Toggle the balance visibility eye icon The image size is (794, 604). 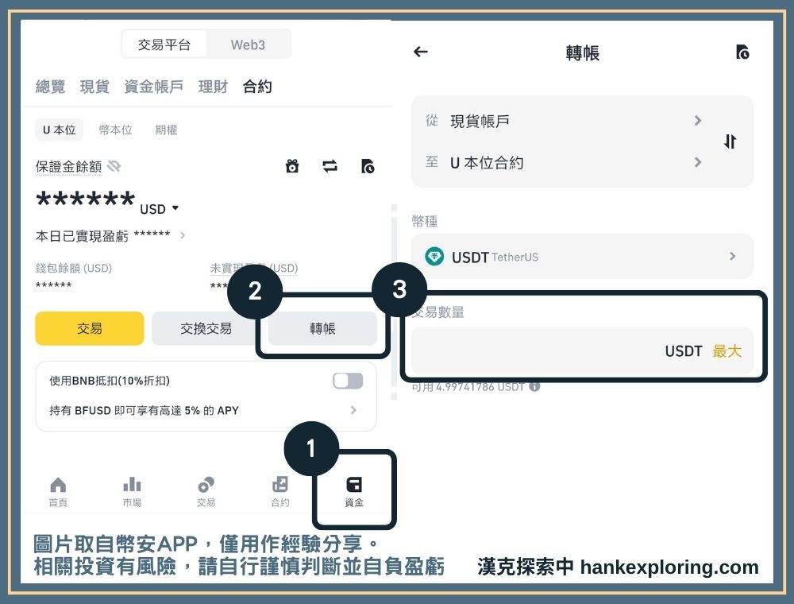point(114,165)
